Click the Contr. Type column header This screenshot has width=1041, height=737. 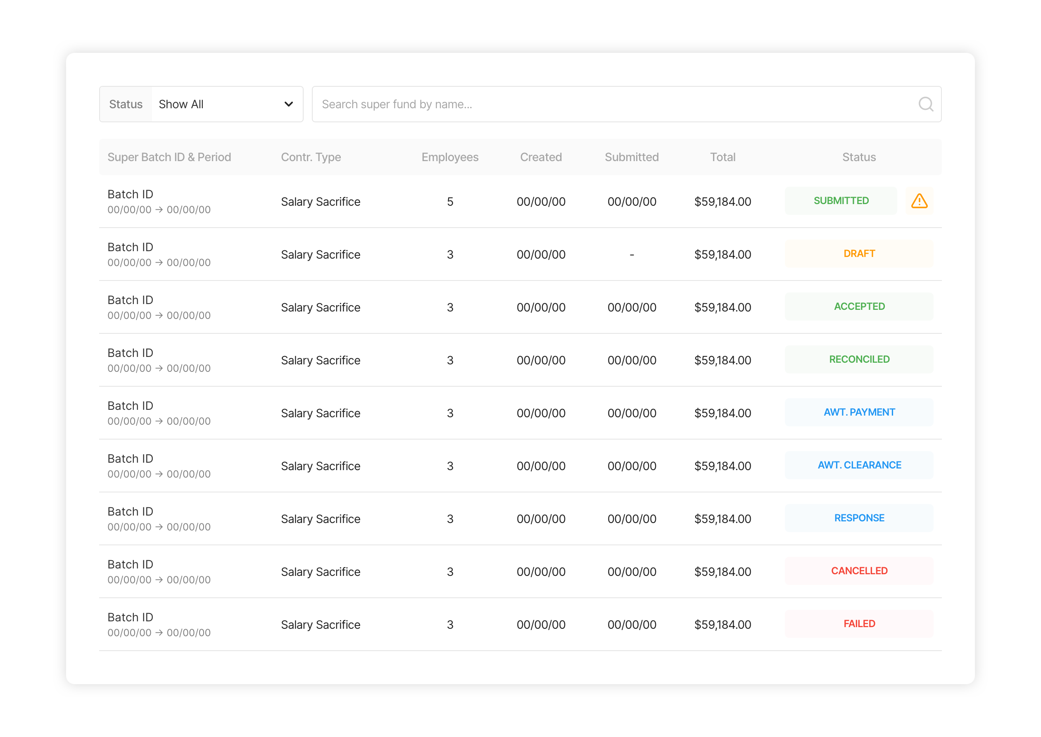tap(310, 157)
